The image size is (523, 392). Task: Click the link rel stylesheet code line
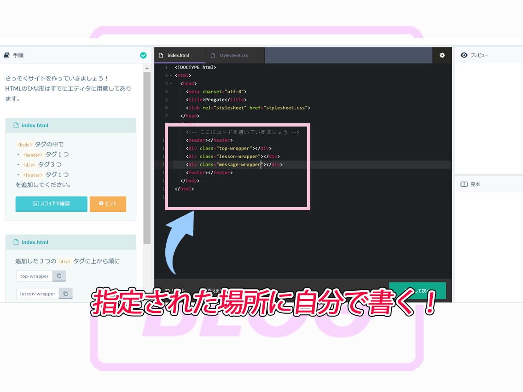(248, 108)
